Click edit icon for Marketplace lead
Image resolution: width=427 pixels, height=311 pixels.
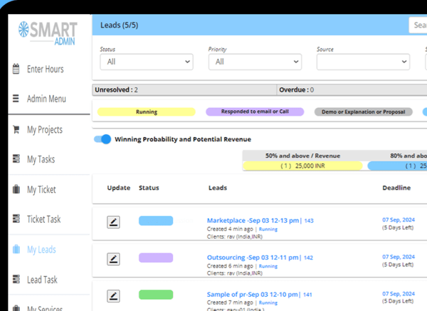pos(113,222)
